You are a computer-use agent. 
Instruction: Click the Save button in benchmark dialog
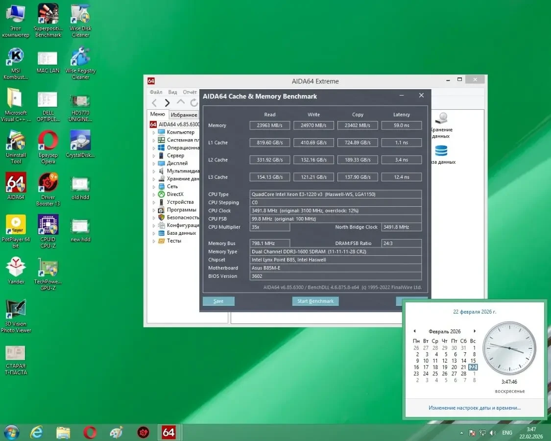pyautogui.click(x=218, y=301)
